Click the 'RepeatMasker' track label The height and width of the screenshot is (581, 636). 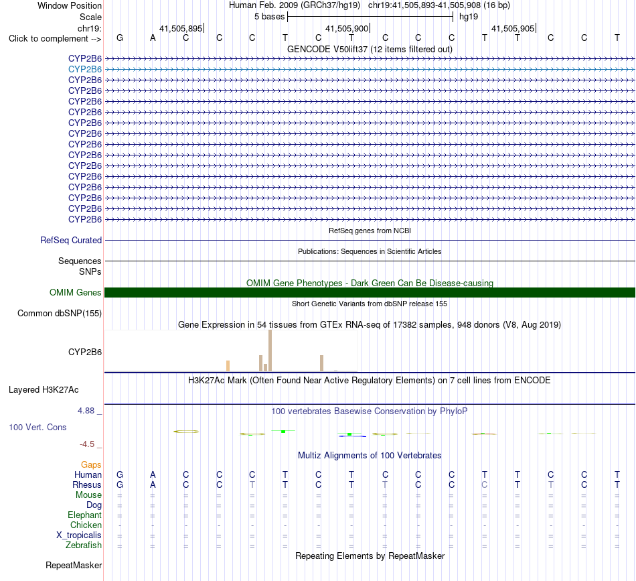74,566
